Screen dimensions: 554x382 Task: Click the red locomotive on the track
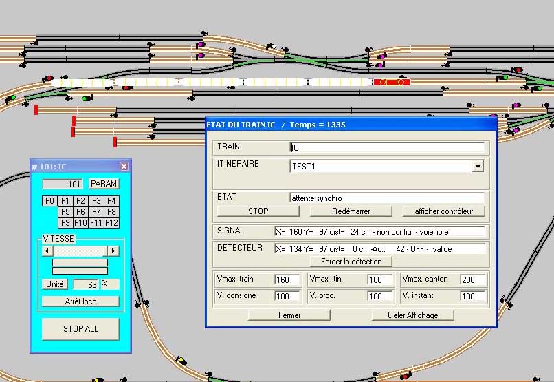click(x=392, y=83)
